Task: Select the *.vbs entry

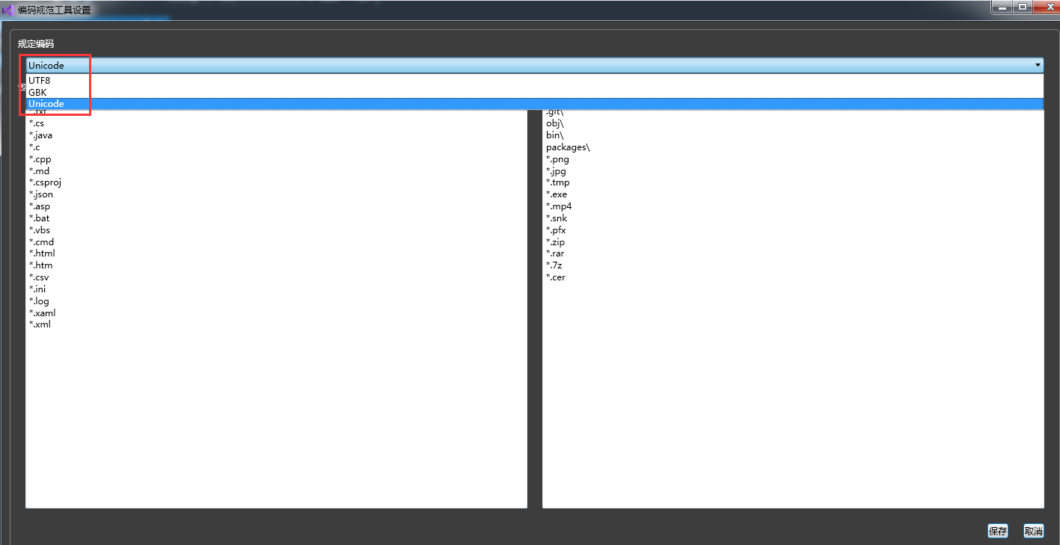Action: (x=40, y=230)
